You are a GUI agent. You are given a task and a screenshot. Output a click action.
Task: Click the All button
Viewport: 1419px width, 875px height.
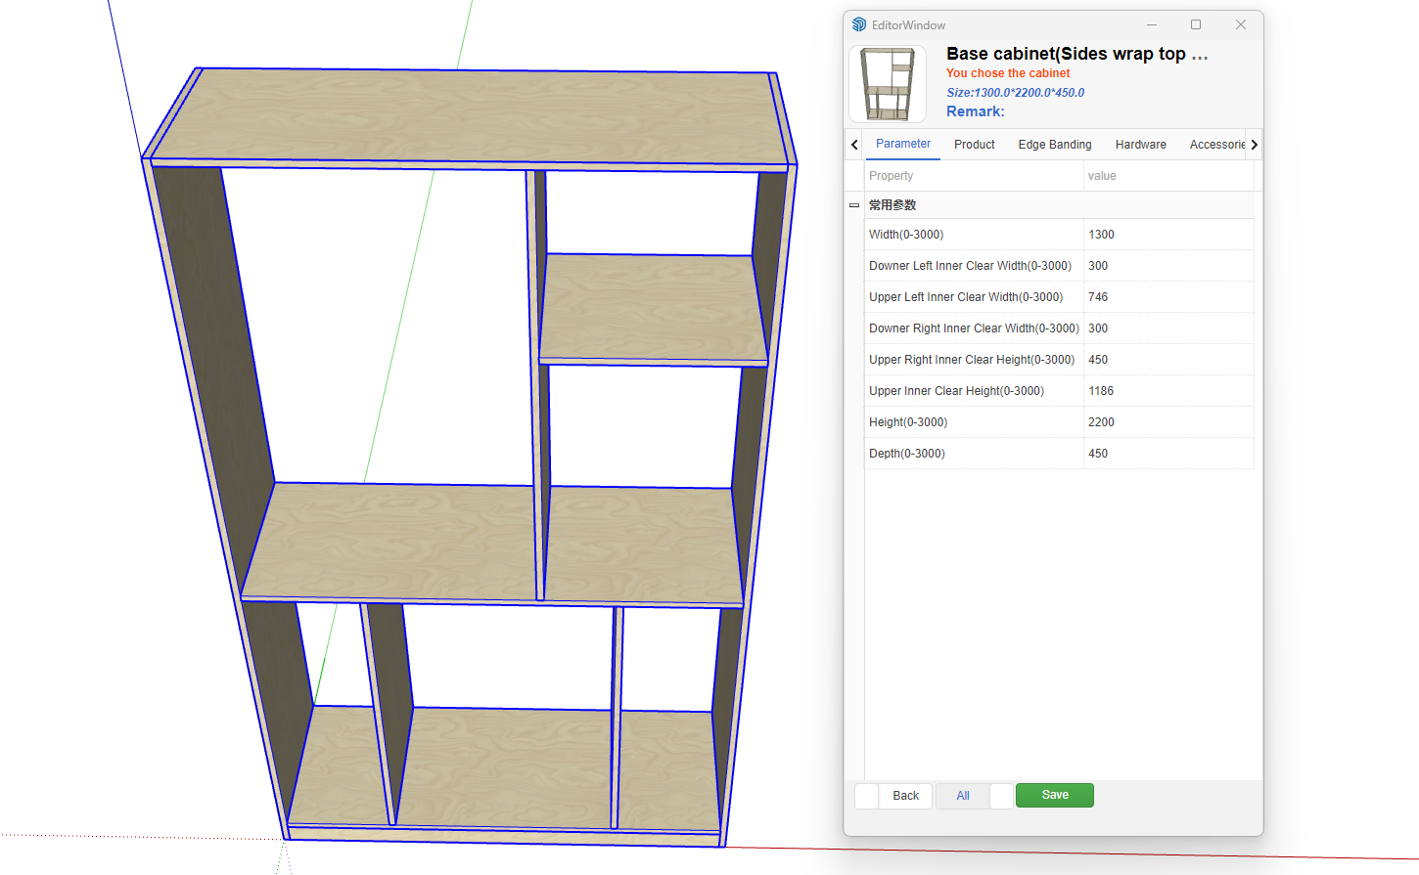963,796
